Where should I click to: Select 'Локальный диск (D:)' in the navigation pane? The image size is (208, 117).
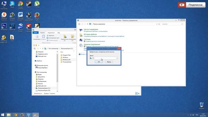click(43, 90)
